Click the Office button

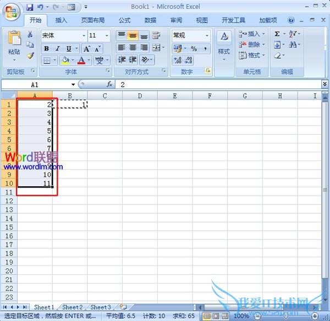pos(12,12)
